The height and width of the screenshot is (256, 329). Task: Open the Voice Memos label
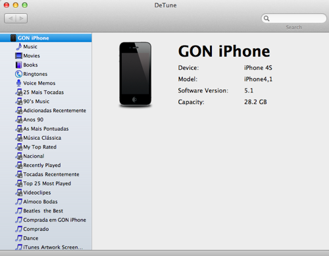[39, 83]
